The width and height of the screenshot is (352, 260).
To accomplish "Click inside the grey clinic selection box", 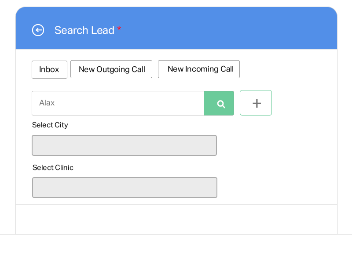I will pyautogui.click(x=125, y=188).
